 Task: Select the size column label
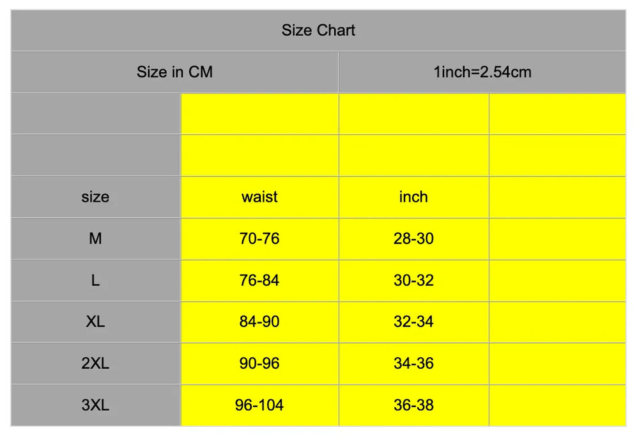(x=95, y=197)
